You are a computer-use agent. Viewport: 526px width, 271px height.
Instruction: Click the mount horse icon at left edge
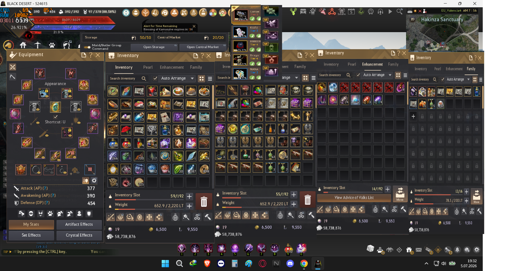(8, 45)
